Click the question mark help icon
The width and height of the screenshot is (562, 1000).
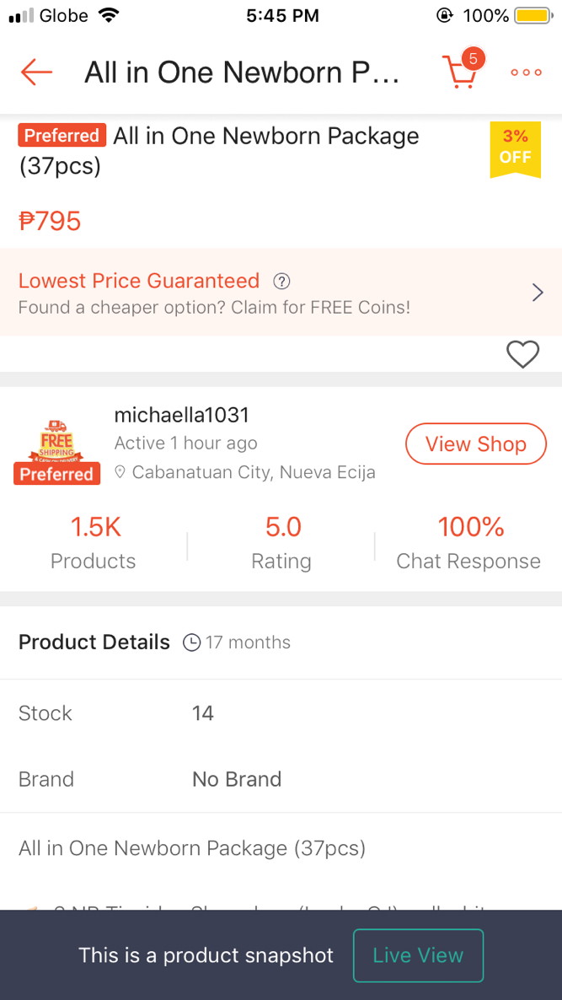point(281,282)
